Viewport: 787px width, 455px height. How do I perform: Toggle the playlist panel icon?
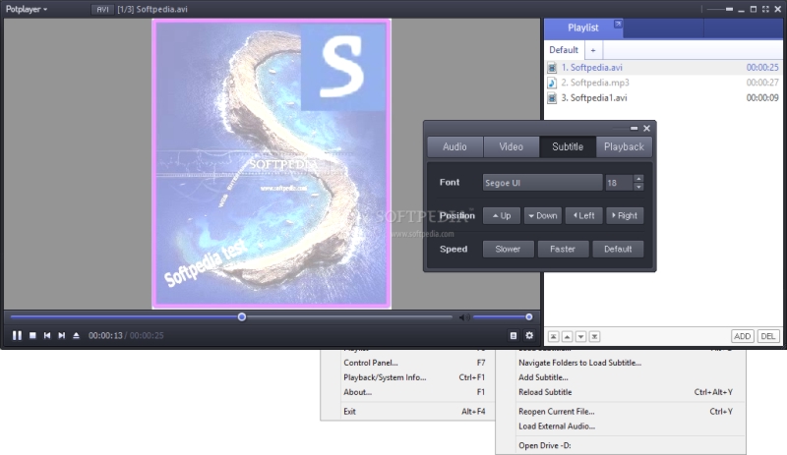513,336
